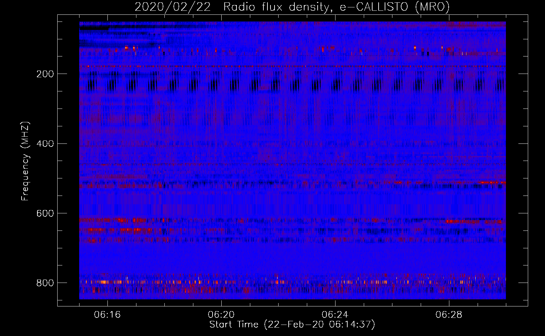
Task: Click the 'Start Time (22-Feb-20 06:14:37)' label
Action: click(292, 325)
